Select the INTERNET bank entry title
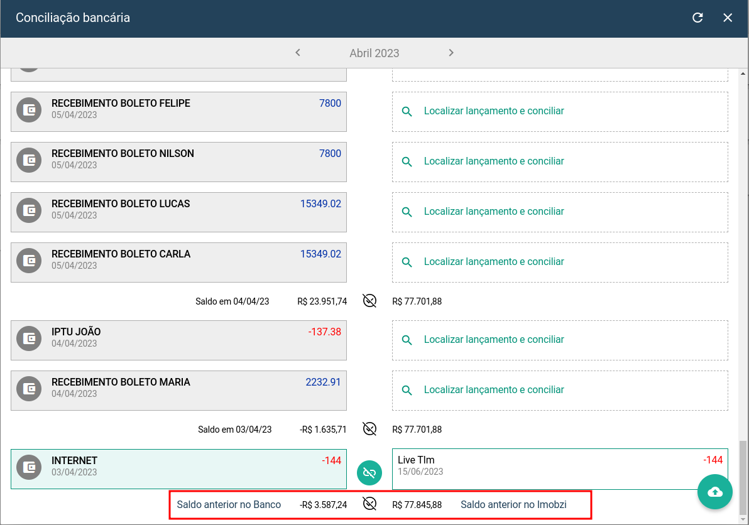The image size is (749, 525). (75, 460)
